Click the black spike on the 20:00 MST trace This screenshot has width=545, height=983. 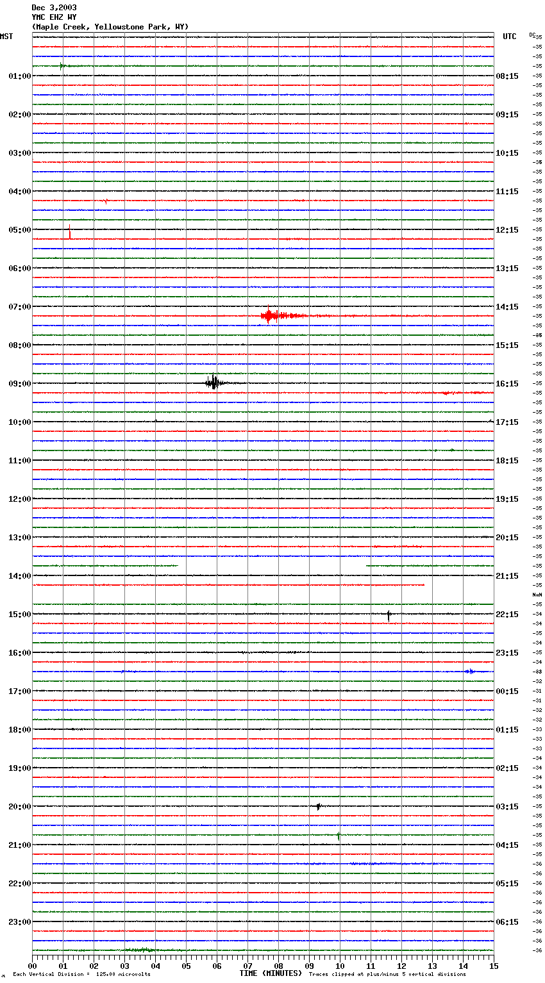[x=318, y=807]
